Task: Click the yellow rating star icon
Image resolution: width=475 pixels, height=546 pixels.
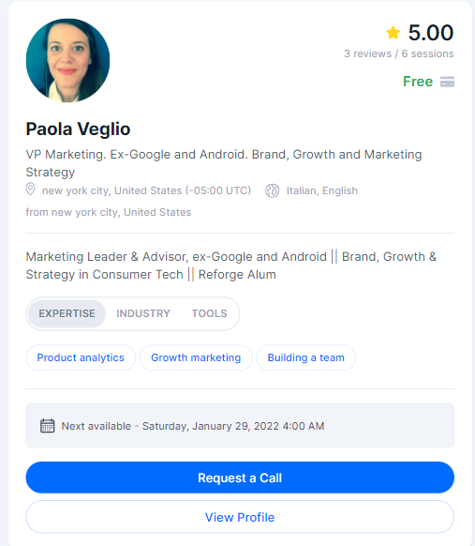Action: click(x=393, y=33)
